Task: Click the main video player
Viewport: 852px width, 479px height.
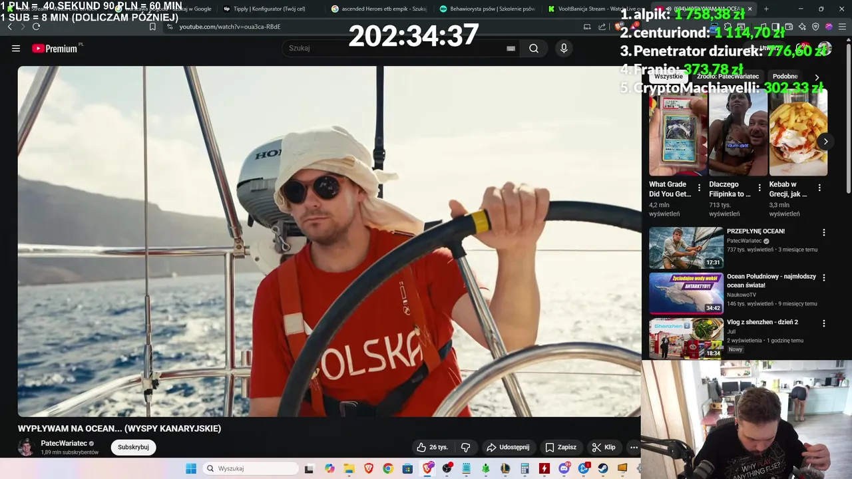Action: point(329,241)
